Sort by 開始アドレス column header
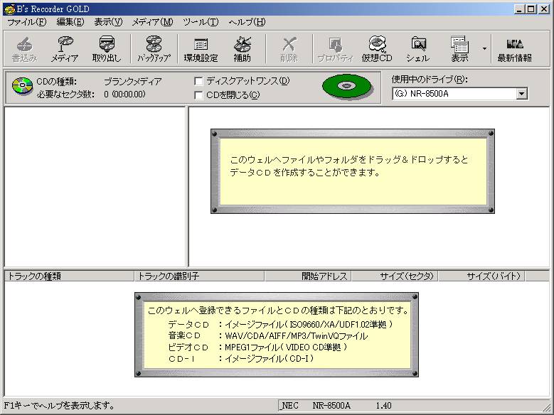554x415 pixels. 308,276
